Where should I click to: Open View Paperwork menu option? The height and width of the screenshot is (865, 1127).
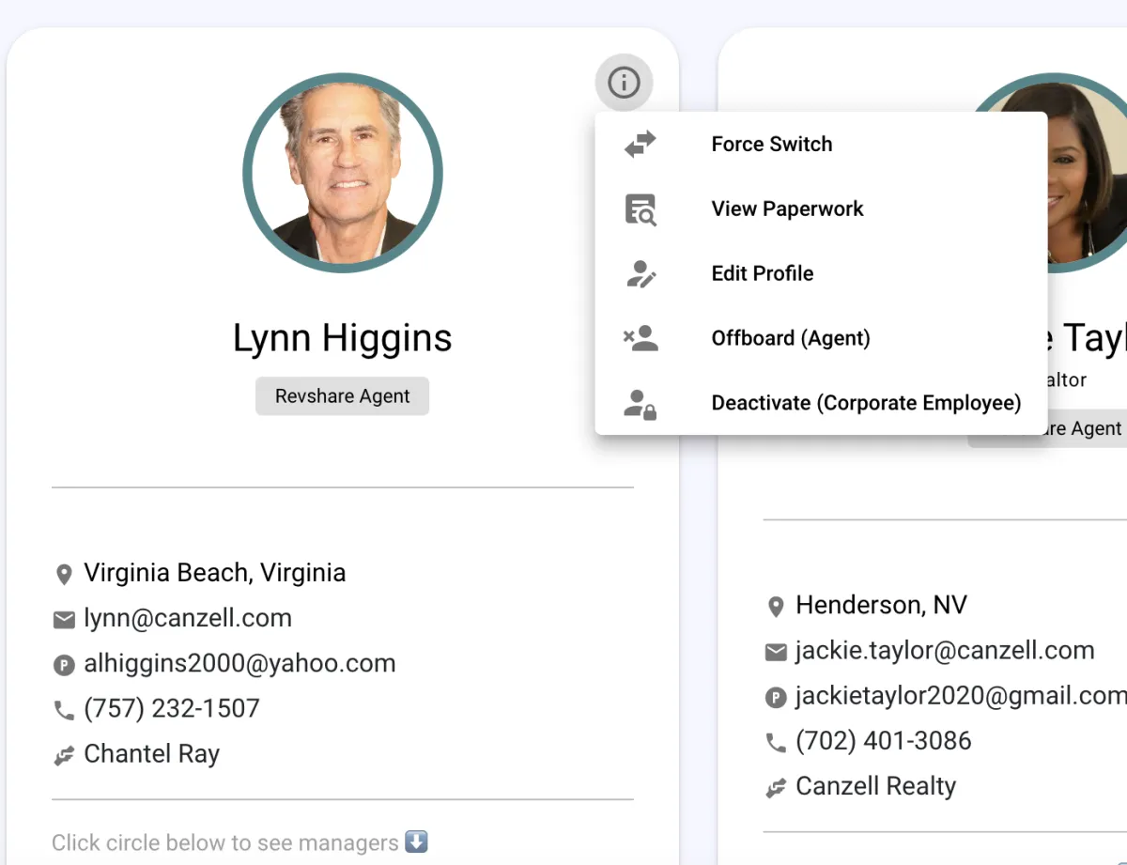coord(821,209)
